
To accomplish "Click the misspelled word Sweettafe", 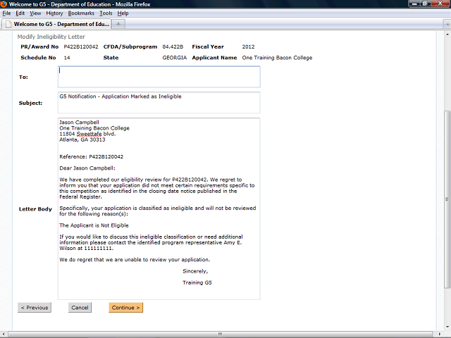I will tap(89, 134).
